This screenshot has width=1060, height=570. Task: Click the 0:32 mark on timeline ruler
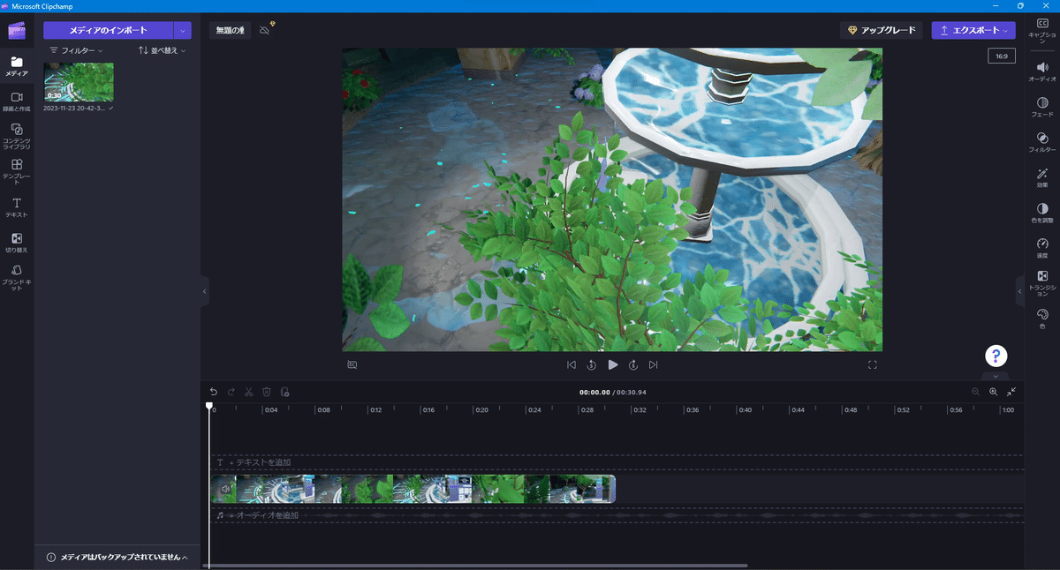(639, 409)
